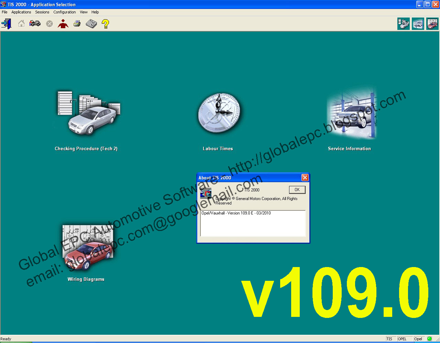
Task: Click the Checking Procedure (Tech 2) label
Action: 86,149
